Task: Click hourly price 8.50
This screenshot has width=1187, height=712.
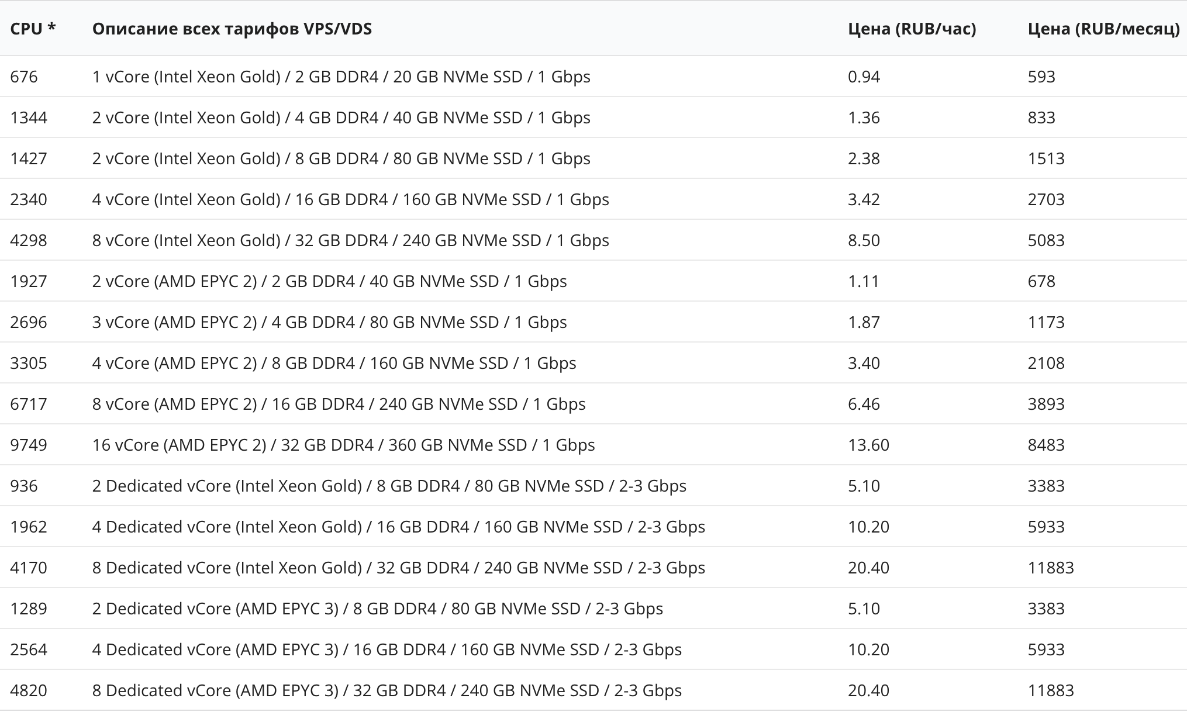Action: tap(864, 240)
